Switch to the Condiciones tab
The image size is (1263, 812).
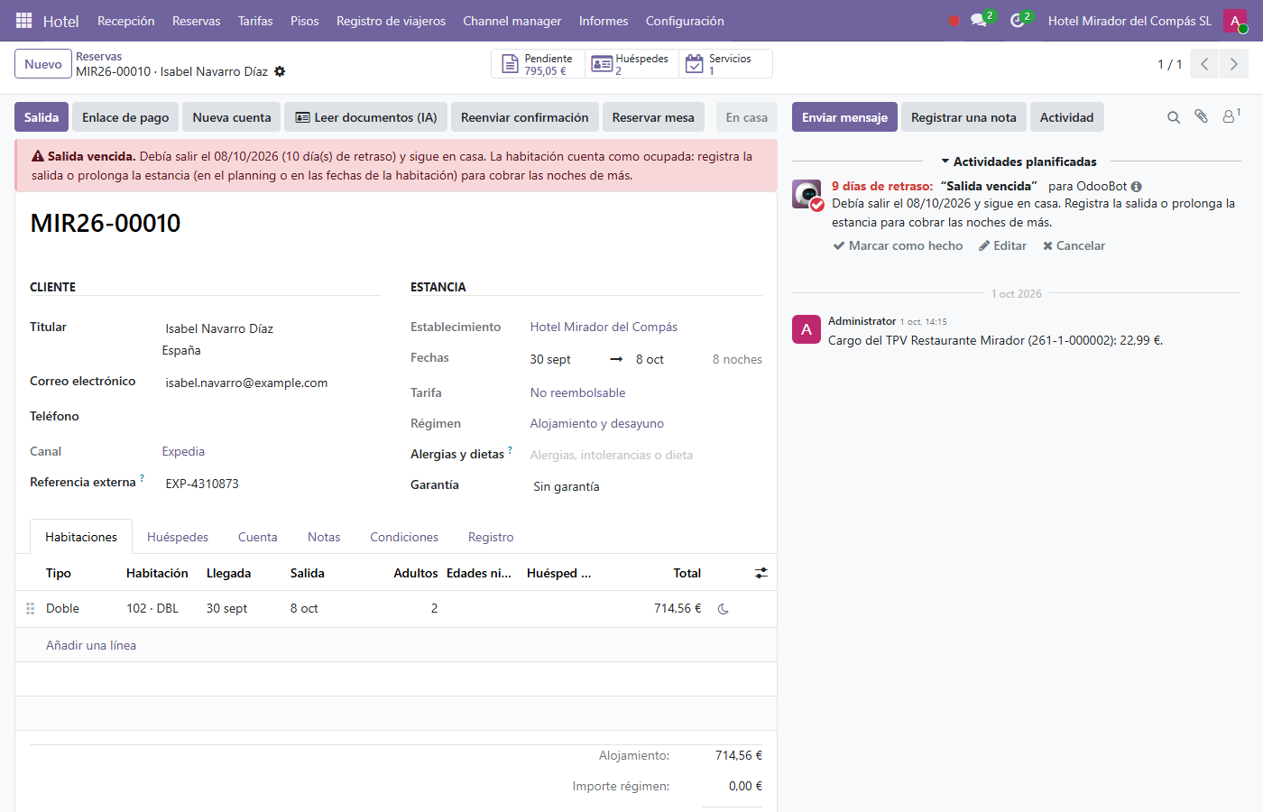404,537
